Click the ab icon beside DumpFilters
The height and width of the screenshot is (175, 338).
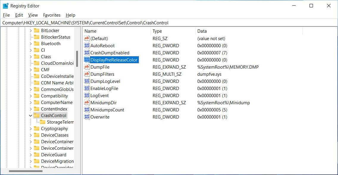87,74
